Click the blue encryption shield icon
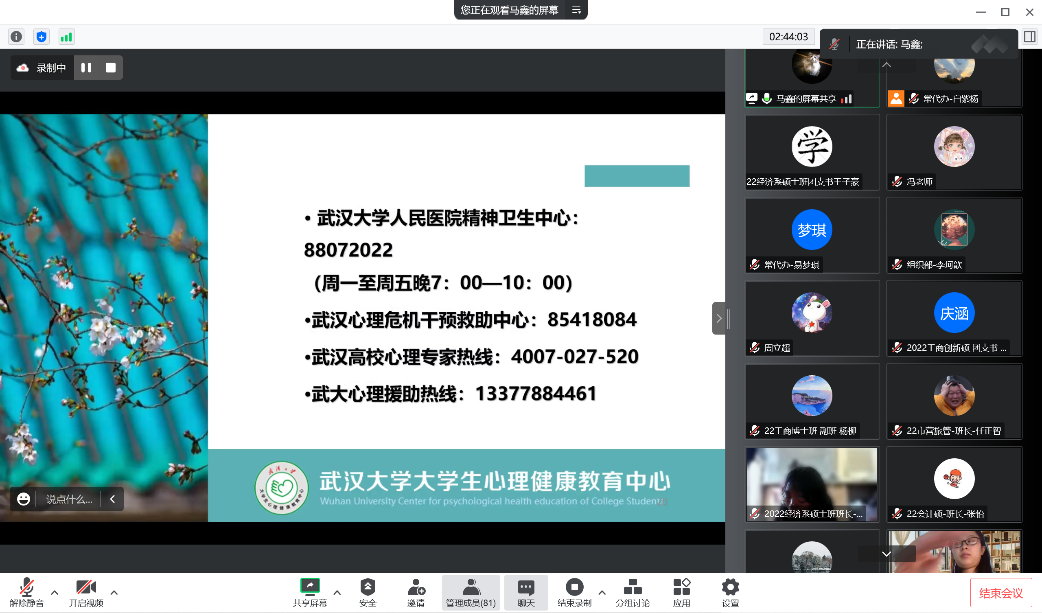Screen dimensions: 1042x613 click(42, 37)
